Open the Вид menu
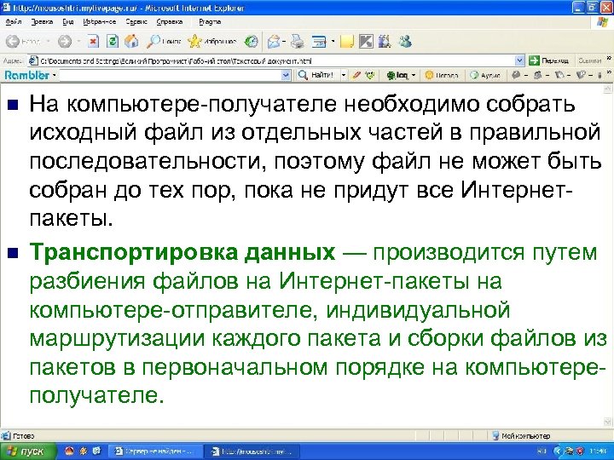This screenshot has width=614, height=460. point(67,22)
